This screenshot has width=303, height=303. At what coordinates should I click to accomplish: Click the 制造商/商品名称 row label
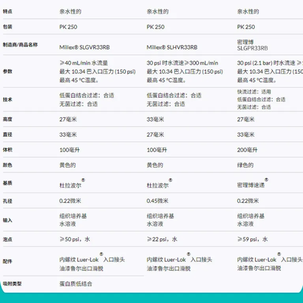click(20, 45)
